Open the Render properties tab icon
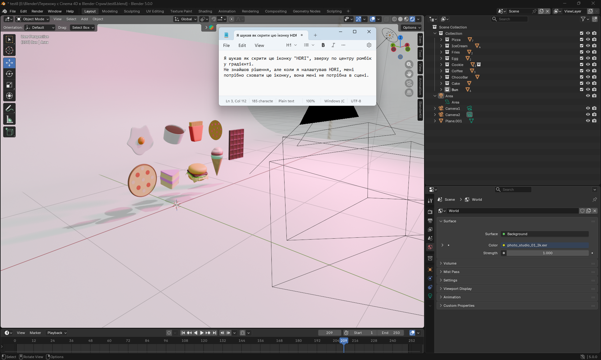601x360 pixels. click(x=430, y=212)
